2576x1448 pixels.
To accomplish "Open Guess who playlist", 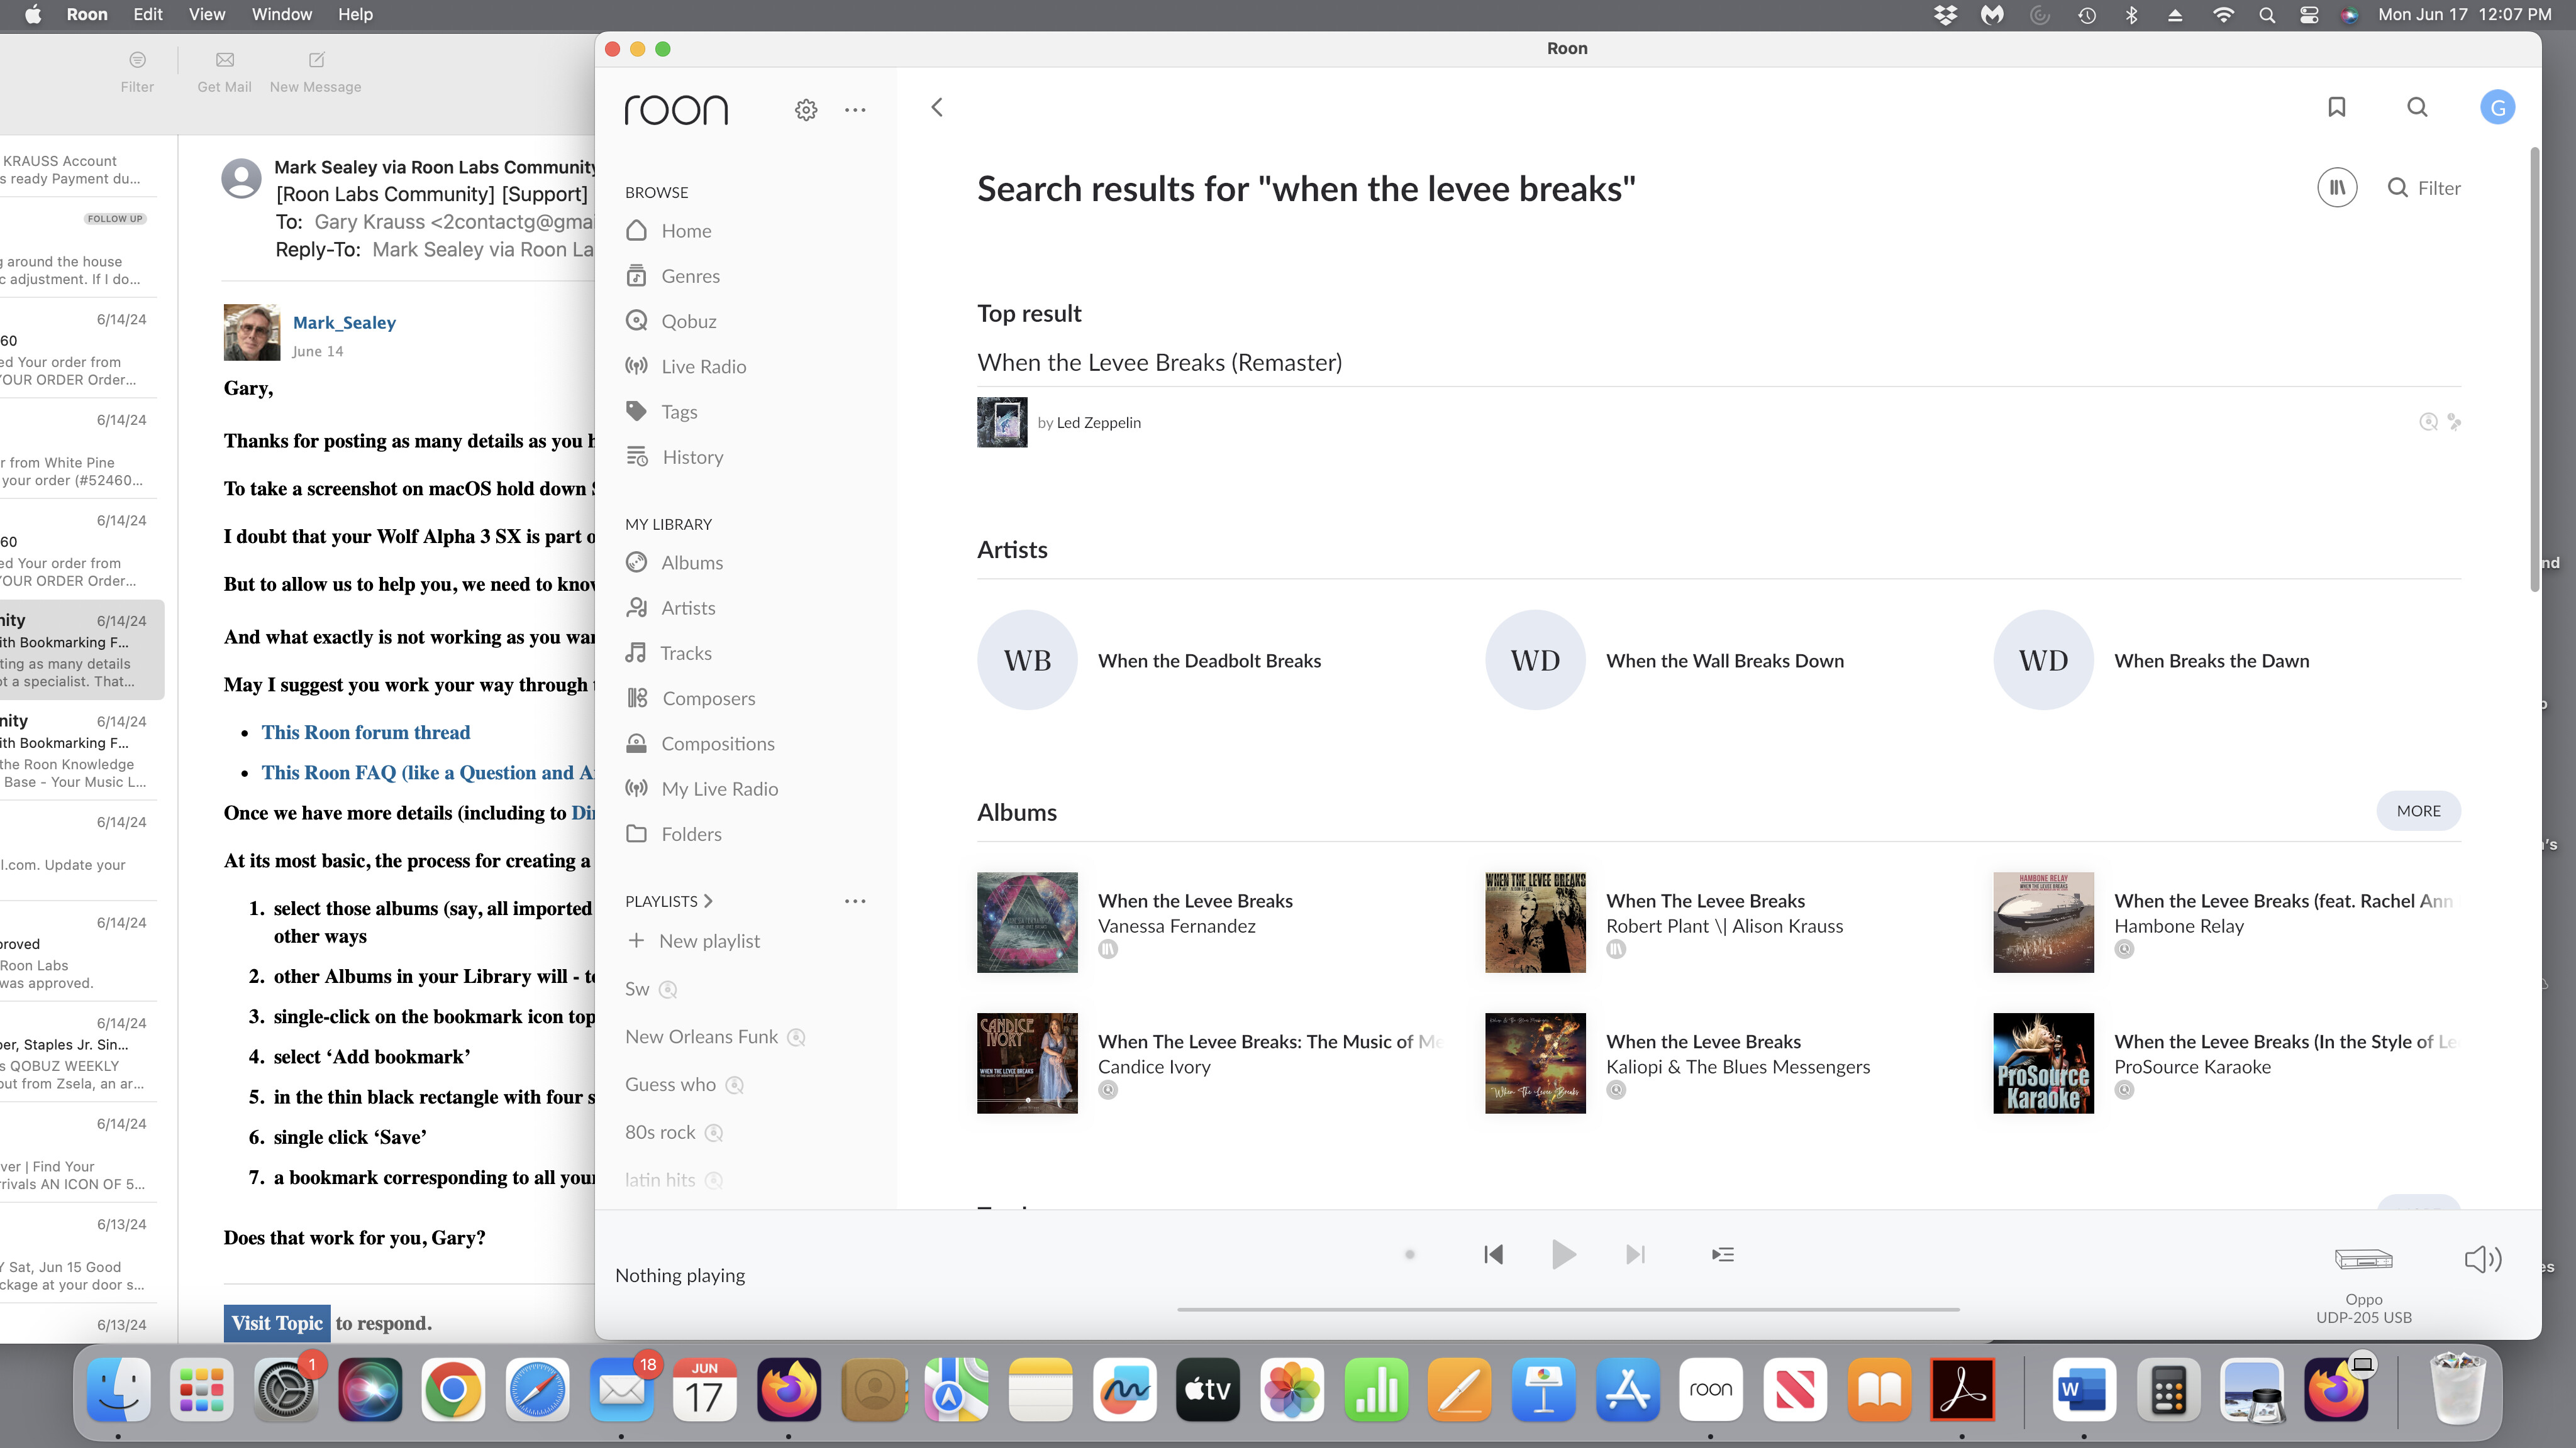I will pyautogui.click(x=670, y=1085).
